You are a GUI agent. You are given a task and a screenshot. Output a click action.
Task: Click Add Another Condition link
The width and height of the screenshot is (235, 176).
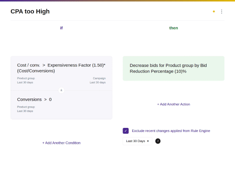[62, 143]
